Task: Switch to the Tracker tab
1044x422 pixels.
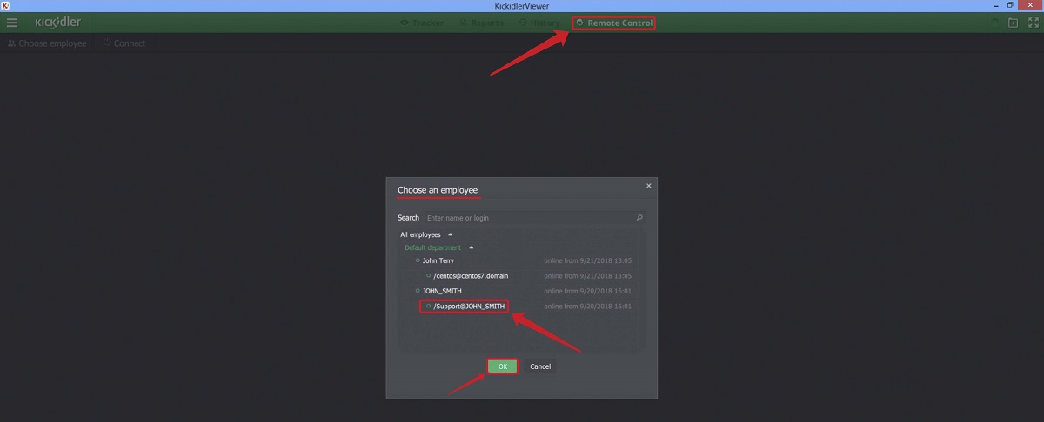Action: pyautogui.click(x=421, y=23)
